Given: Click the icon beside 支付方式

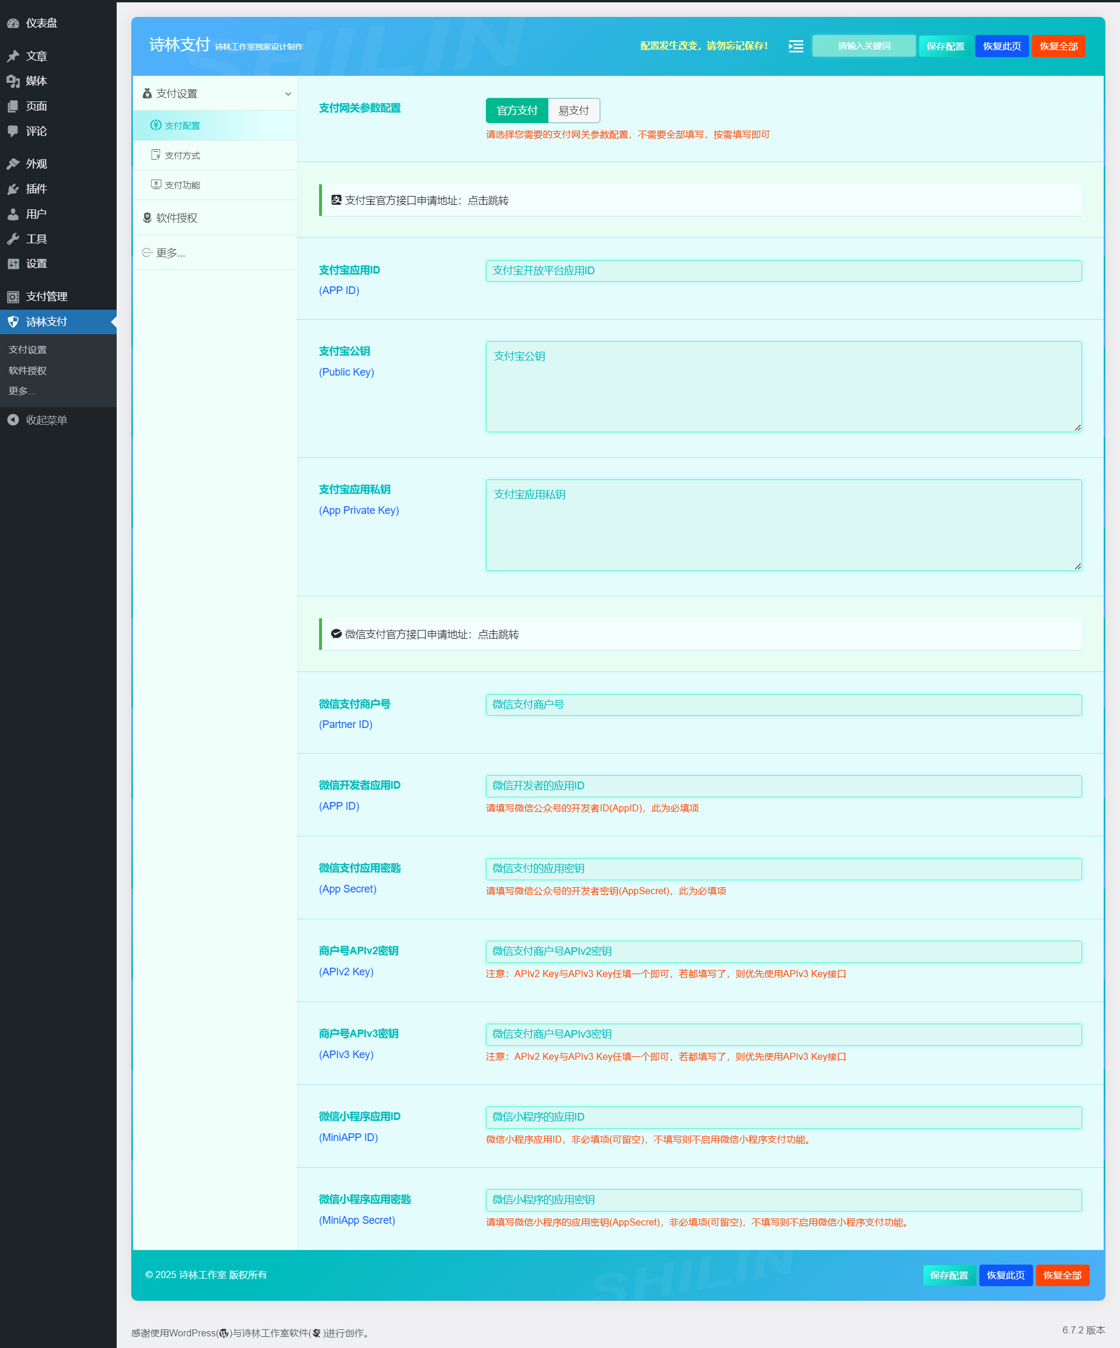Looking at the screenshot, I should [x=156, y=155].
